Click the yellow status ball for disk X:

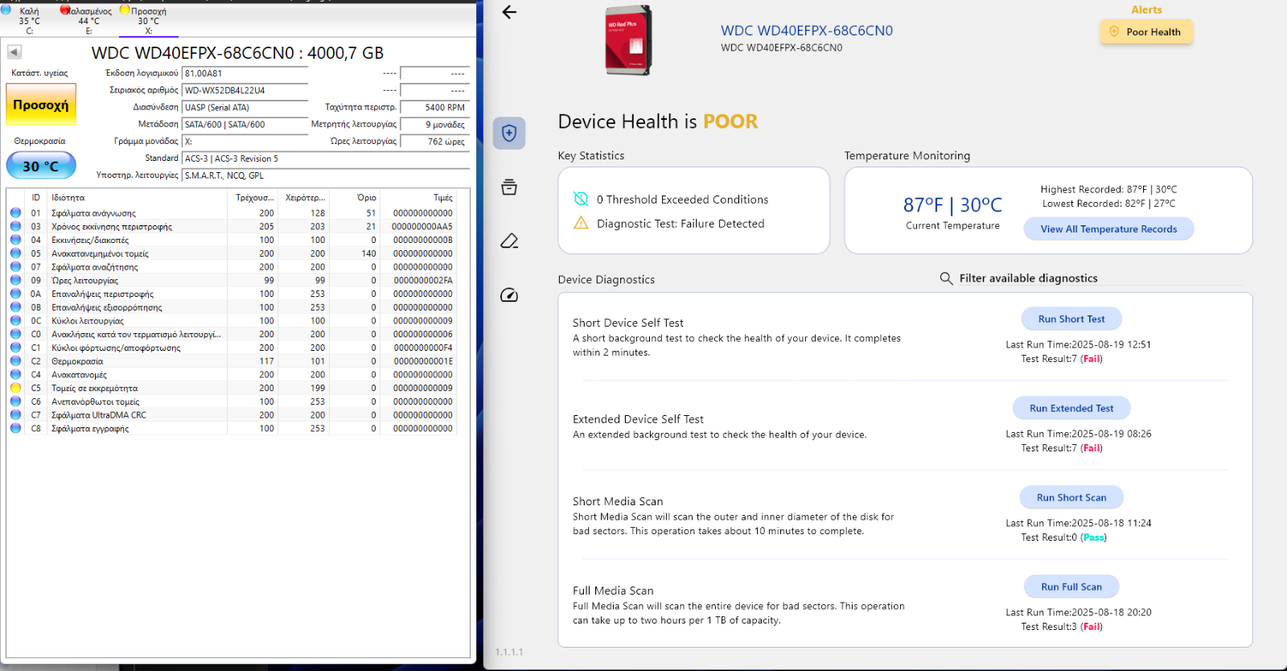pyautogui.click(x=125, y=10)
